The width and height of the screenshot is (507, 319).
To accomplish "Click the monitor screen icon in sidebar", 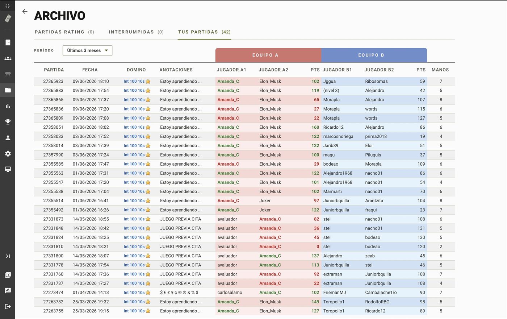I will point(8,170).
